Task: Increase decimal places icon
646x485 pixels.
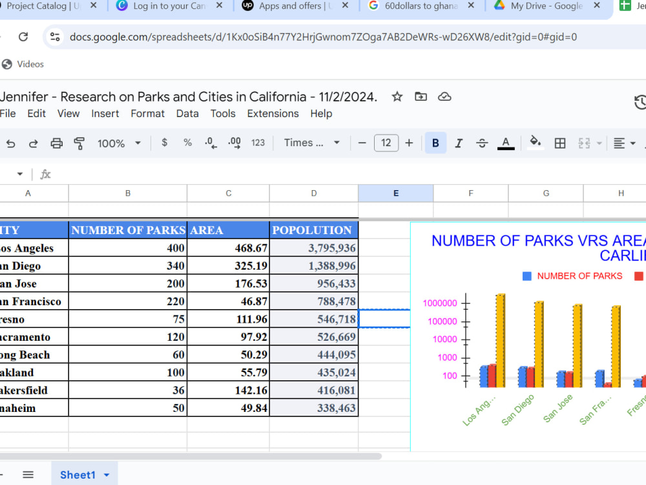Action: pyautogui.click(x=234, y=143)
